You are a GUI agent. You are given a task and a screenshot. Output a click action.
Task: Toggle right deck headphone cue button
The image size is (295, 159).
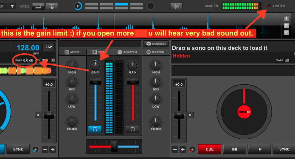pyautogui.click(x=132, y=129)
